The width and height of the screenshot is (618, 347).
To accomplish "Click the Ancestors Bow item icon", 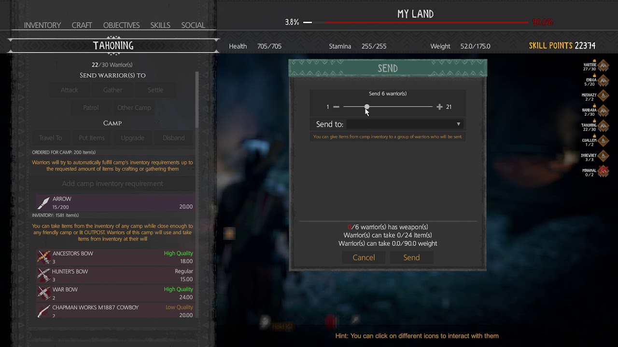I will (44, 257).
